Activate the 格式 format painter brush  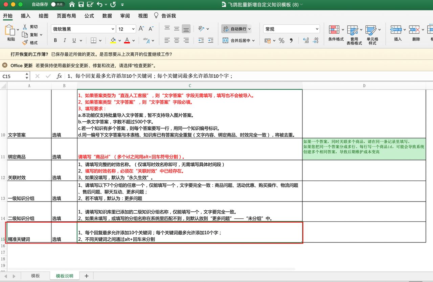[25, 43]
